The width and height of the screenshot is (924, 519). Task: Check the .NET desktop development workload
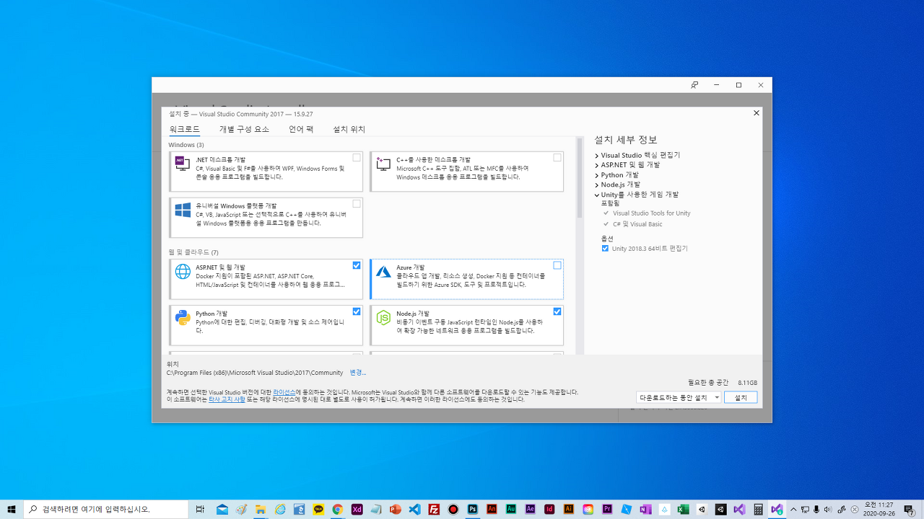click(x=357, y=157)
